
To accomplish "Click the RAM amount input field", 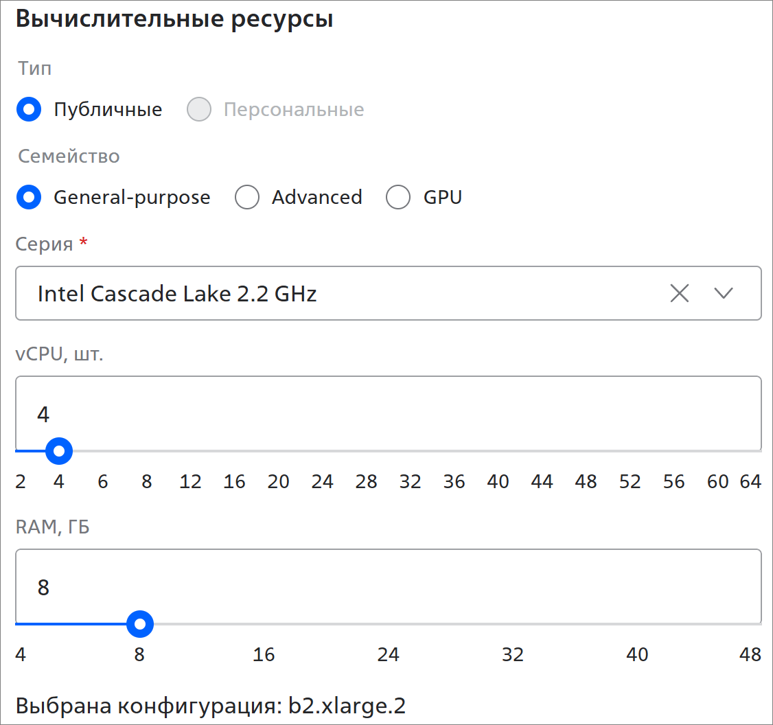I will click(388, 587).
